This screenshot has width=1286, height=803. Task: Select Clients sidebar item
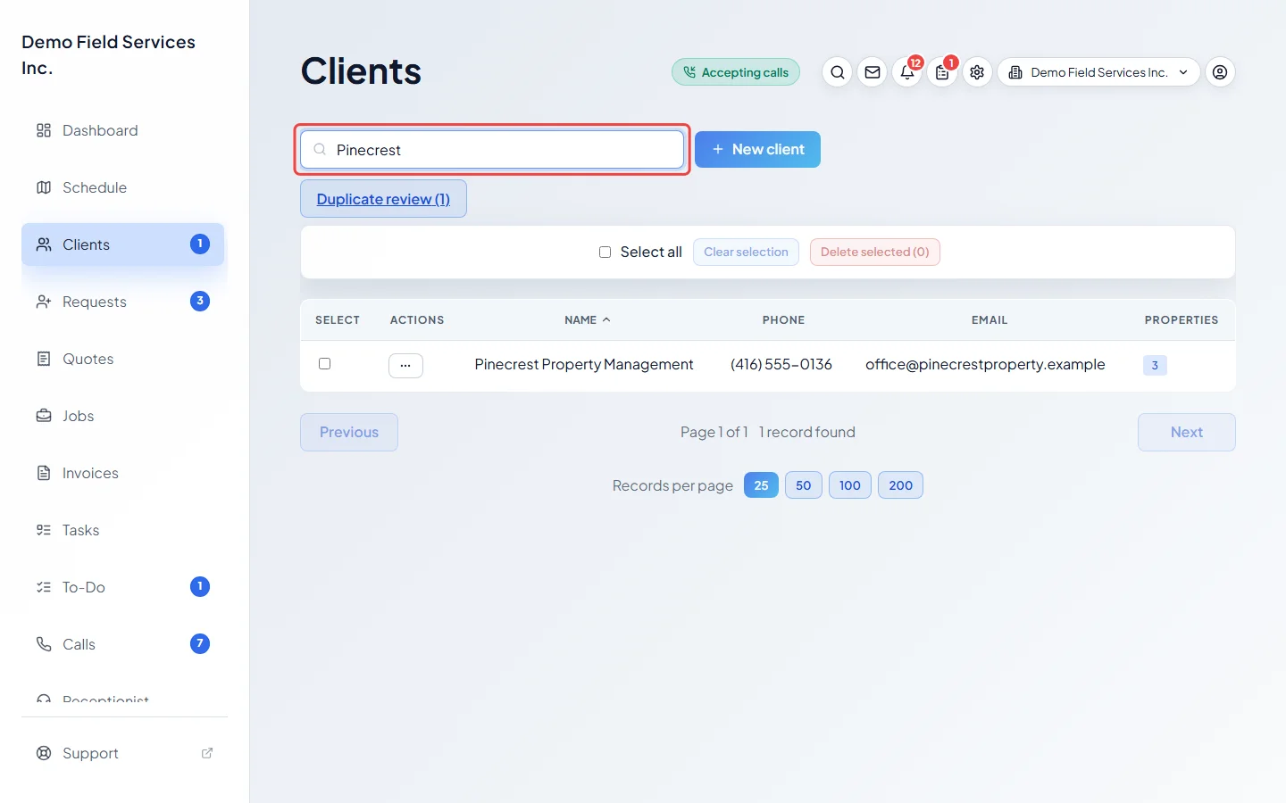123,244
